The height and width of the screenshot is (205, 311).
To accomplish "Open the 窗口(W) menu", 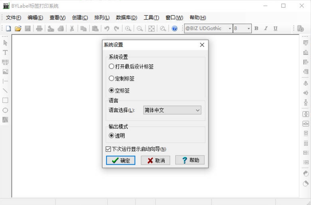I will [174, 18].
